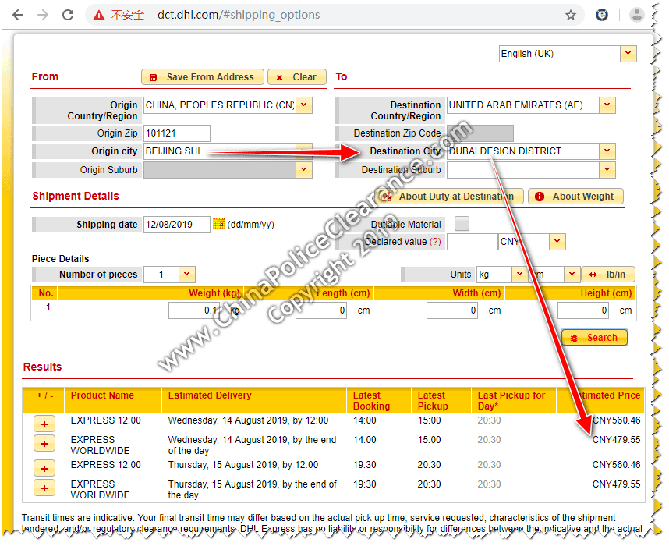Click the not-secure warning triangle icon
The image size is (669, 546).
click(99, 16)
